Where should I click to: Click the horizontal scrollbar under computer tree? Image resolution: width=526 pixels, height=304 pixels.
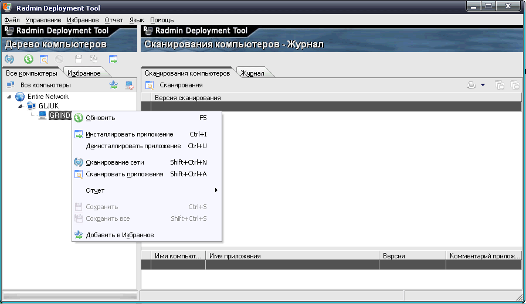[x=70, y=296]
